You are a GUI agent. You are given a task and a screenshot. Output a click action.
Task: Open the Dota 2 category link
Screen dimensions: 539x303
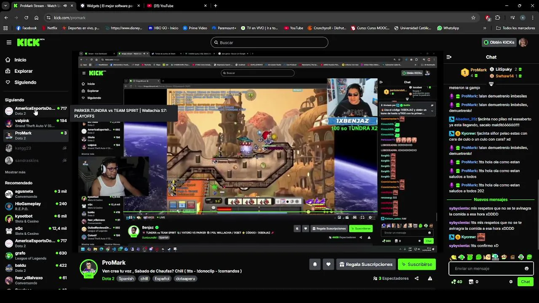point(108,279)
